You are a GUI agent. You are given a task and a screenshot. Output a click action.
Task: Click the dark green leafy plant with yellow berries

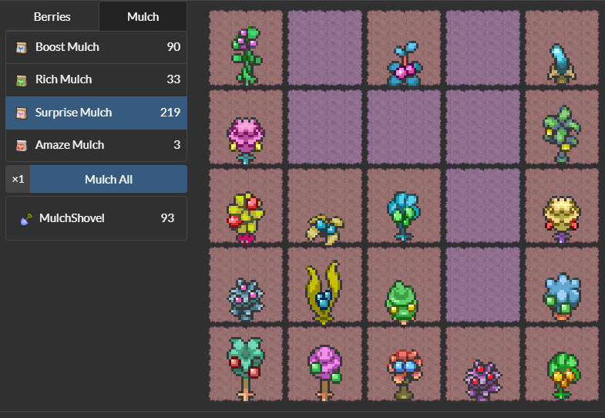561,134
